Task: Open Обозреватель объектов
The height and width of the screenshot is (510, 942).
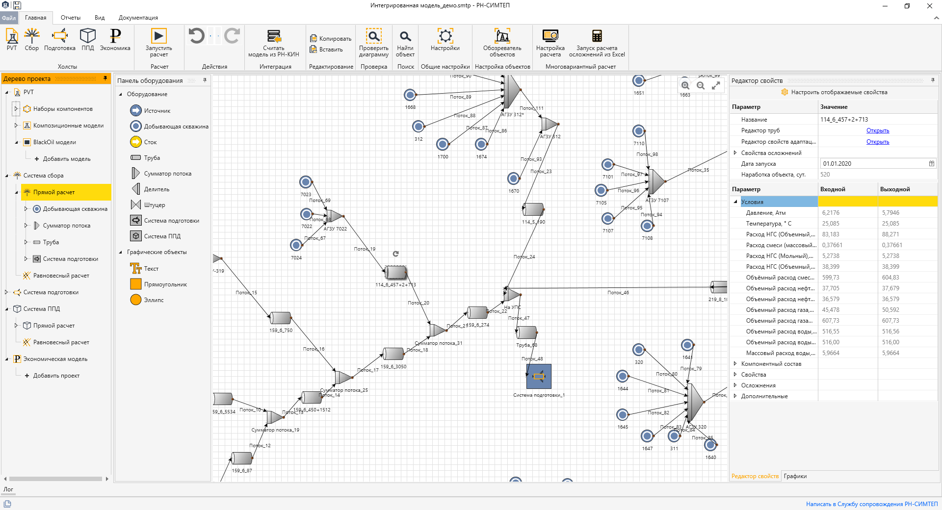Action: point(502,43)
